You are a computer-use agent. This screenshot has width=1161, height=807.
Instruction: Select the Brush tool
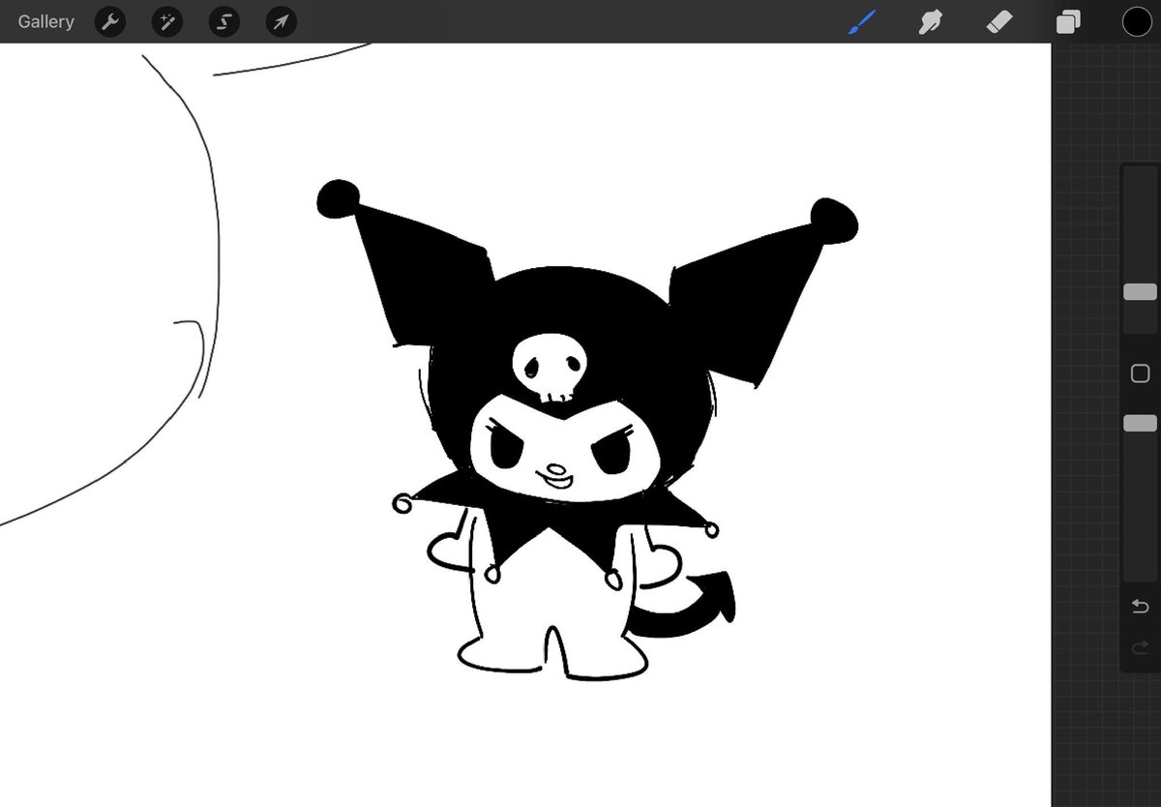861,21
